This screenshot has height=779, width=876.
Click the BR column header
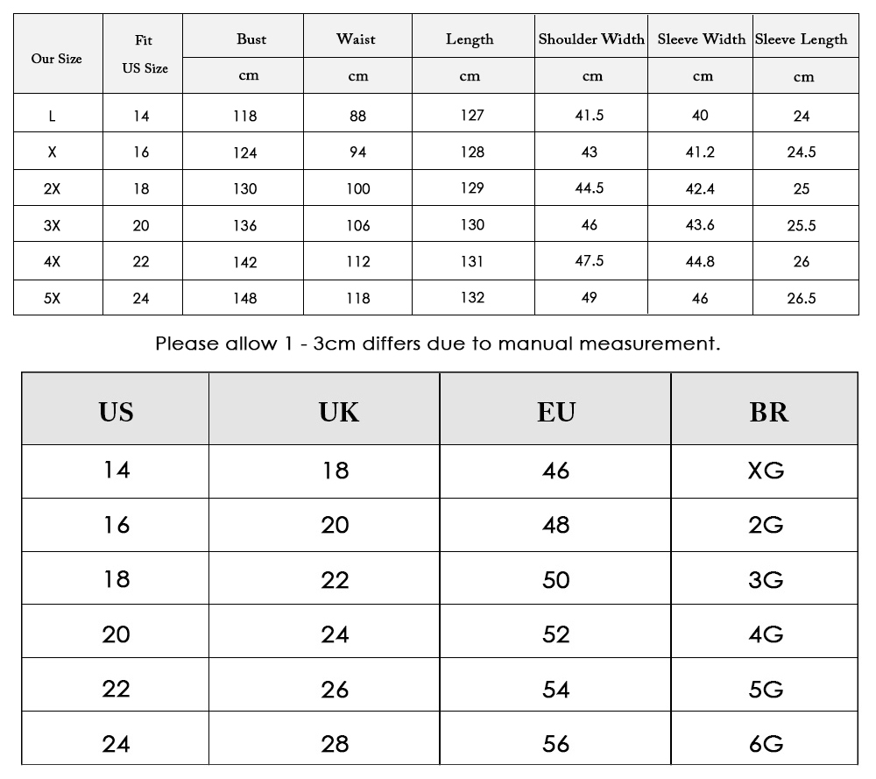[x=769, y=413]
